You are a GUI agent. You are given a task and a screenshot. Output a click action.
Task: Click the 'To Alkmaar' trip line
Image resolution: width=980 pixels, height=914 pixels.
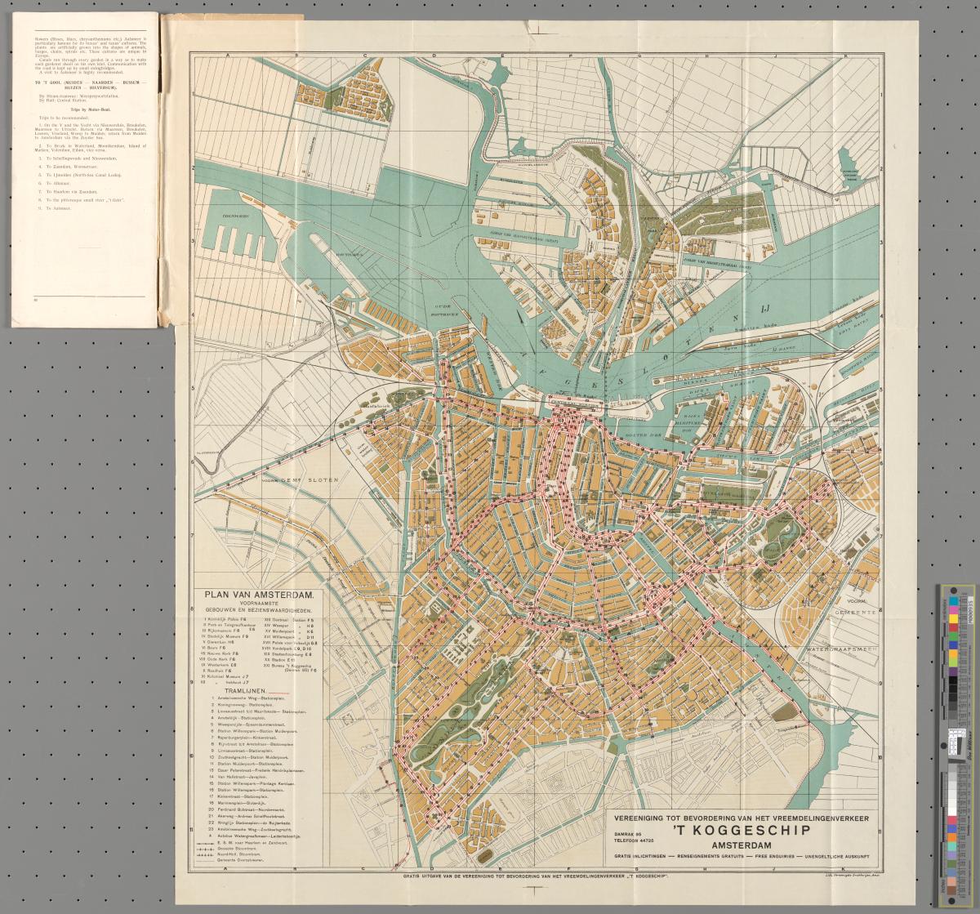click(x=58, y=183)
